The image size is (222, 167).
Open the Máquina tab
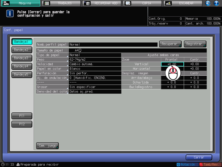pos(21,3)
